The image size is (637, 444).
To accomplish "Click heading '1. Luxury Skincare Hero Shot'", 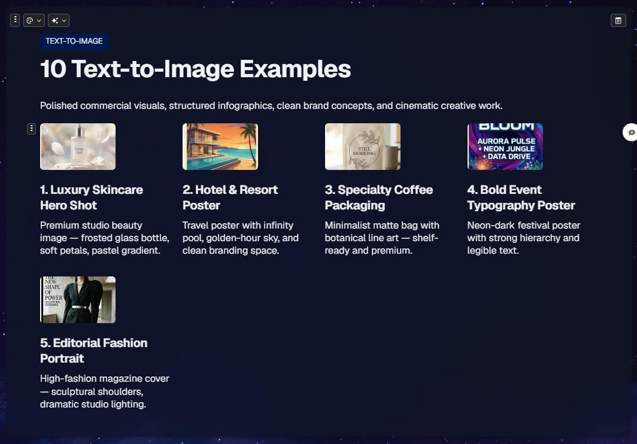I will pos(92,197).
